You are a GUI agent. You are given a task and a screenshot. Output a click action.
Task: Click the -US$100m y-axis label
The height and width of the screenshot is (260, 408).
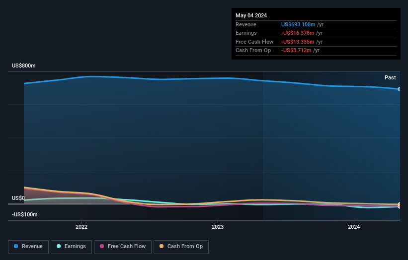[25, 214]
